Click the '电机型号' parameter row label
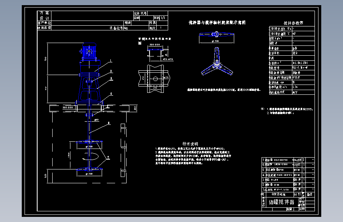The image size is (343, 222). coord(274,68)
